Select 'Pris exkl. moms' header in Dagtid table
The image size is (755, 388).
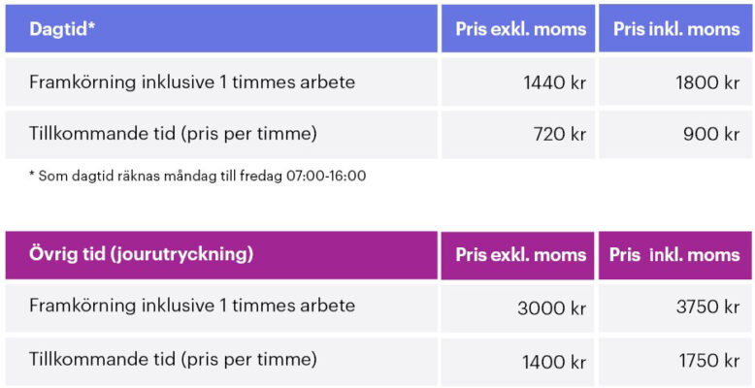tap(521, 29)
